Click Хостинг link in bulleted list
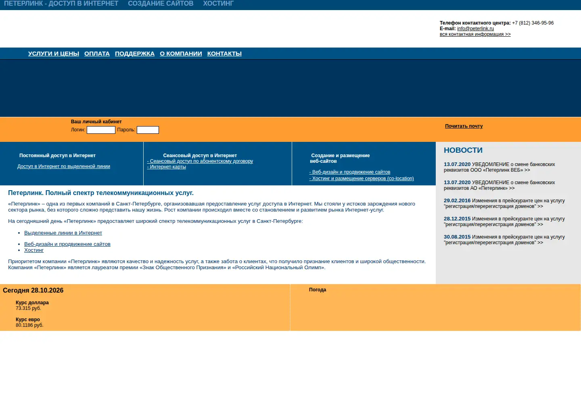This screenshot has height=403, width=581. coord(34,250)
